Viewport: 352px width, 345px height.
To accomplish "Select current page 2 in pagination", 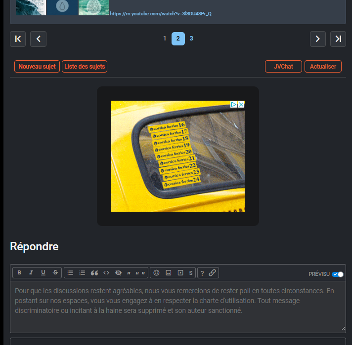I will point(178,38).
